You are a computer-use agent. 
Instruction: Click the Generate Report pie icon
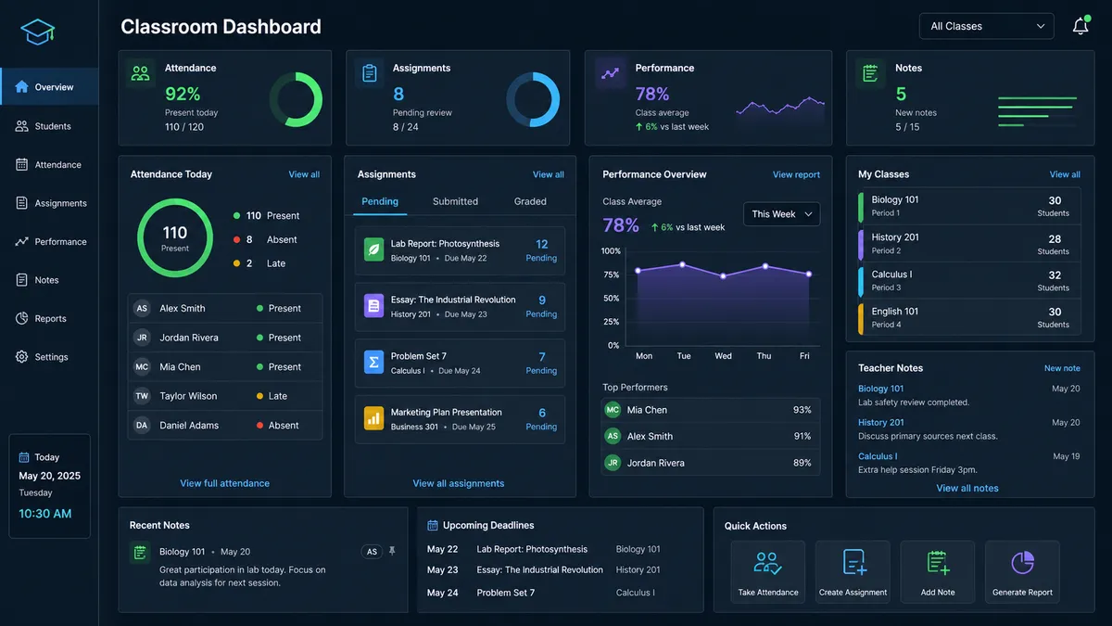tap(1022, 562)
